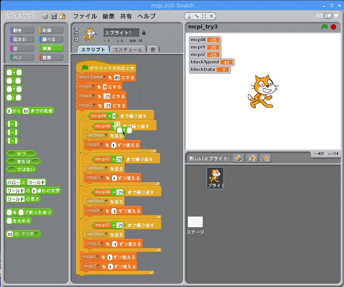Open mcpiX dropdown in the set to -25 block
This screenshot has width=344, height=287.
click(x=94, y=96)
